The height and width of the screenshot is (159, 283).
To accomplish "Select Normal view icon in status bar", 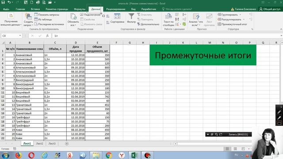I will click(227, 149).
